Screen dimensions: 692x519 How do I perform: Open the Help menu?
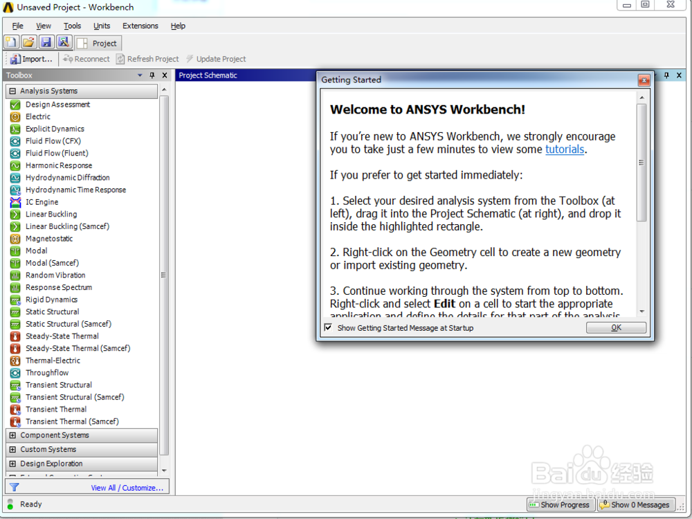178,26
